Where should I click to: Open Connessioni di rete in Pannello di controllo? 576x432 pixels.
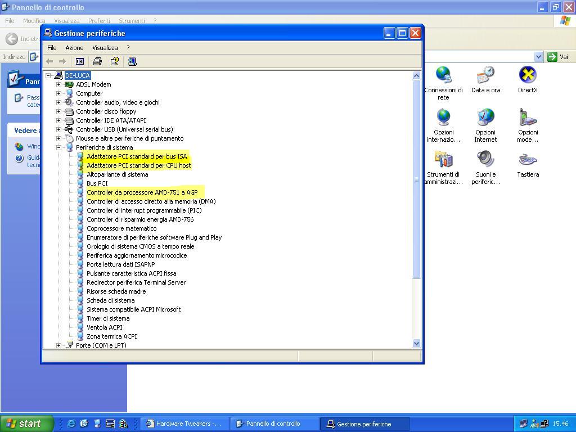[443, 83]
